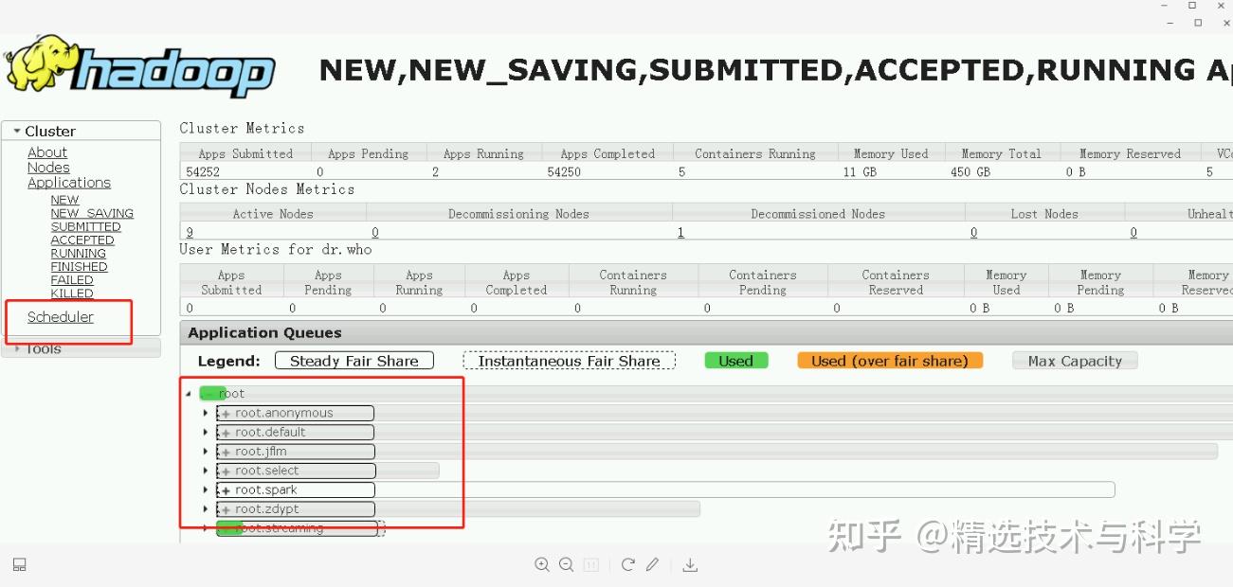Collapse the root queue triangle
The height and width of the screenshot is (587, 1233).
coord(189,394)
